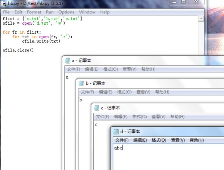Image resolution: width=224 pixels, height=170 pixels.
Task: Open 帮助(H) menu in c notepad
Action: 177,117
